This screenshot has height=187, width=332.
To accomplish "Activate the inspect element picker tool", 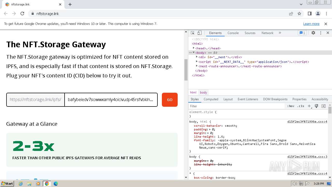I will pos(192,33).
